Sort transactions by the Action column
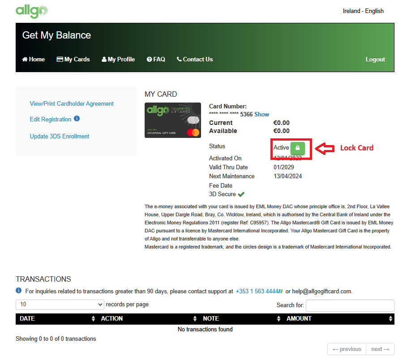Viewport: 407px width, 360px height. pos(148,319)
